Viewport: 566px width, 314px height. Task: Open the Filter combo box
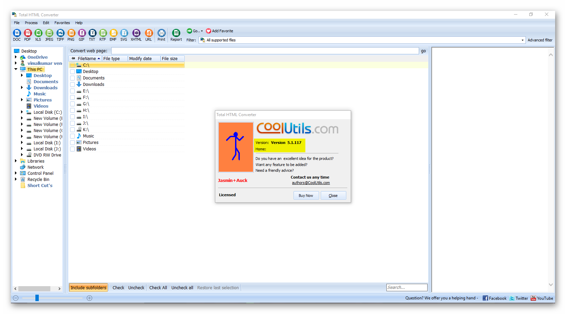coord(362,40)
